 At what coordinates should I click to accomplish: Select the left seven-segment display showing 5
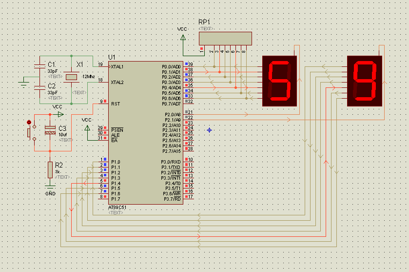[279, 81]
